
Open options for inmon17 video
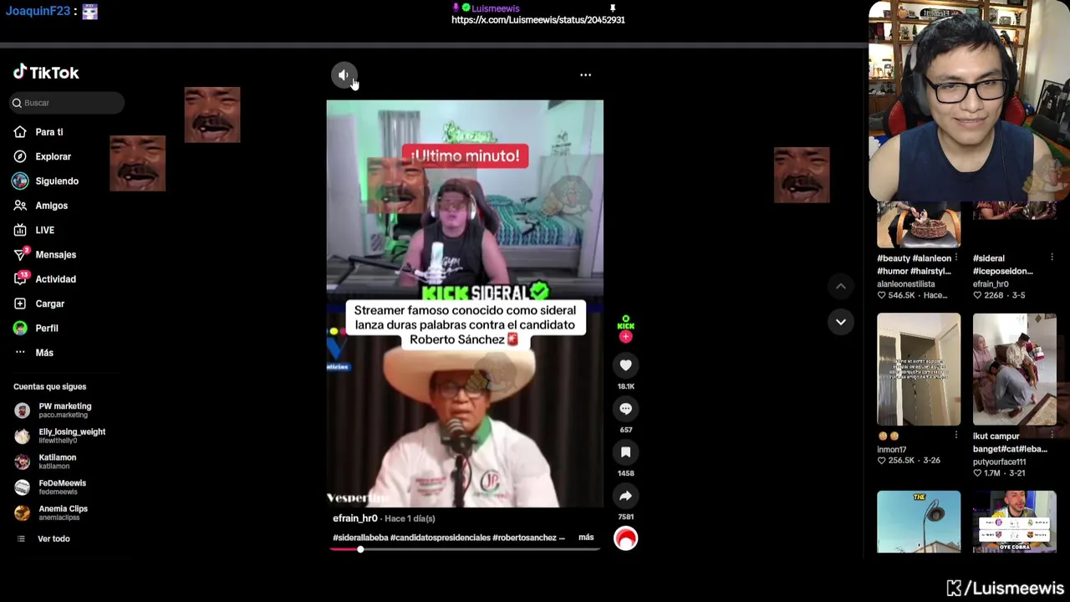pyautogui.click(x=956, y=436)
